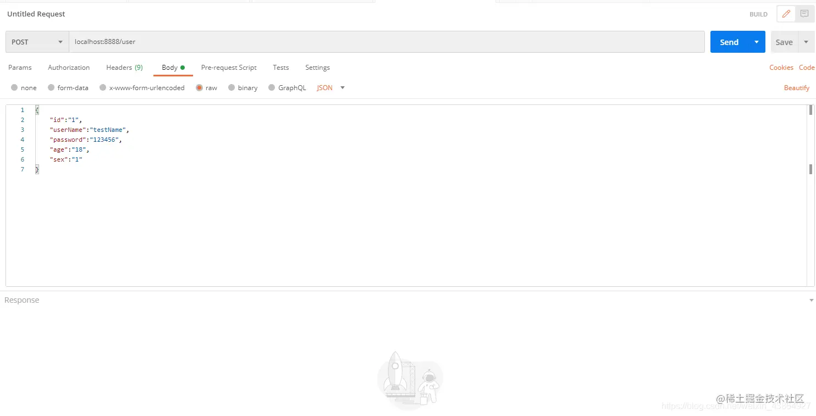This screenshot has width=816, height=416.
Task: Select the GraphQL body radio option
Action: point(272,88)
